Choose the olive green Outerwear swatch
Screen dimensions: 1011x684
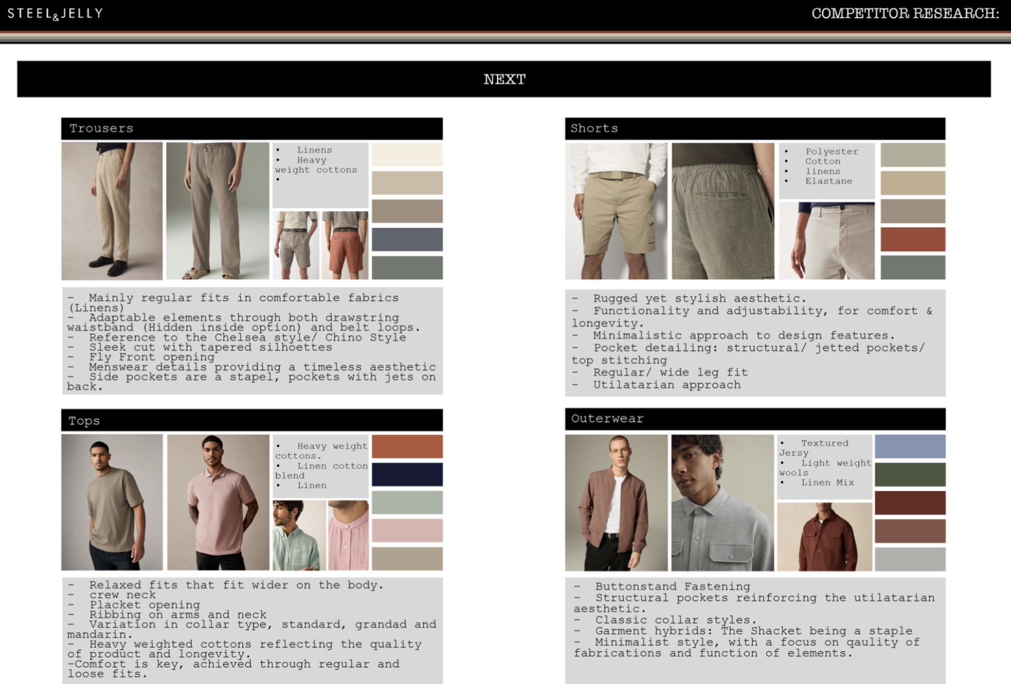pyautogui.click(x=909, y=474)
